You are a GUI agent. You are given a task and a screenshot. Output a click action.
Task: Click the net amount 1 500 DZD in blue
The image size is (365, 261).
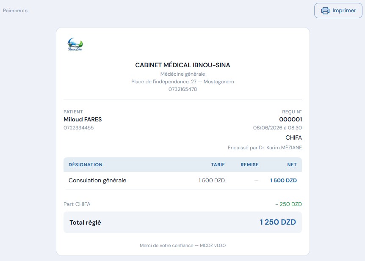[x=283, y=181]
